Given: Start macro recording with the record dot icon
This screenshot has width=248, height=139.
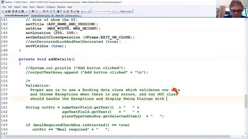Looking at the screenshot, I should click(x=82, y=11).
